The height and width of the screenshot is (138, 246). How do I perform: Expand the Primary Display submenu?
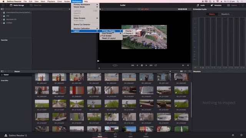point(111,31)
